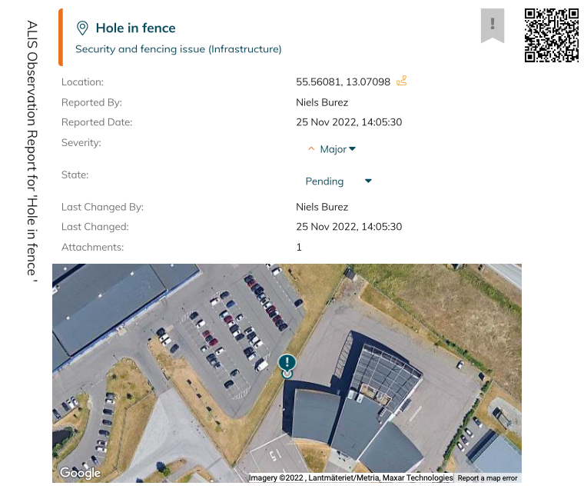Click the location pin icon beside the title
584x499 pixels.
point(82,28)
